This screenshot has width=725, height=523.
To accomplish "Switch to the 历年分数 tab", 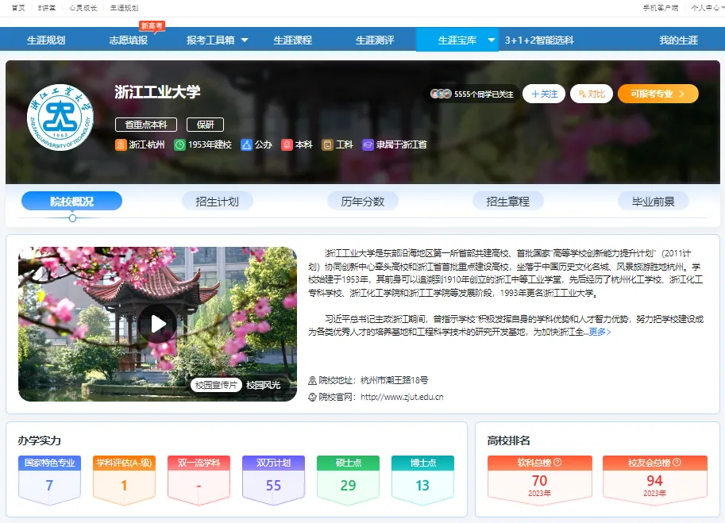I will point(362,201).
